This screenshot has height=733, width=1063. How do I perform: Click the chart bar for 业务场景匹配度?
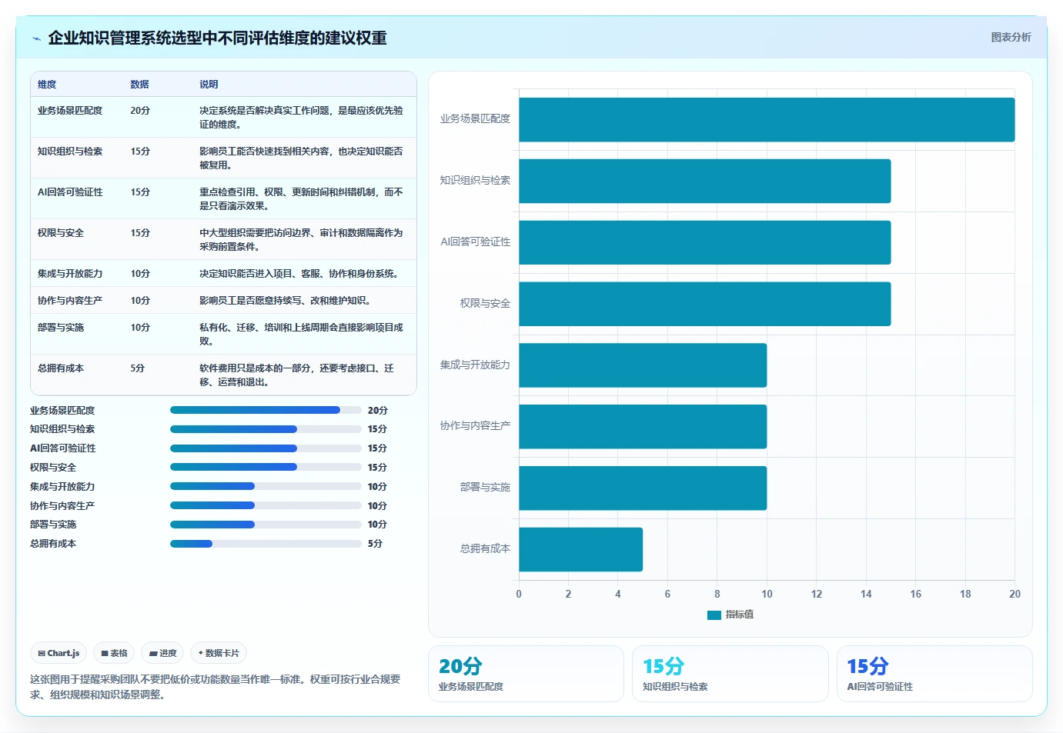click(x=767, y=119)
